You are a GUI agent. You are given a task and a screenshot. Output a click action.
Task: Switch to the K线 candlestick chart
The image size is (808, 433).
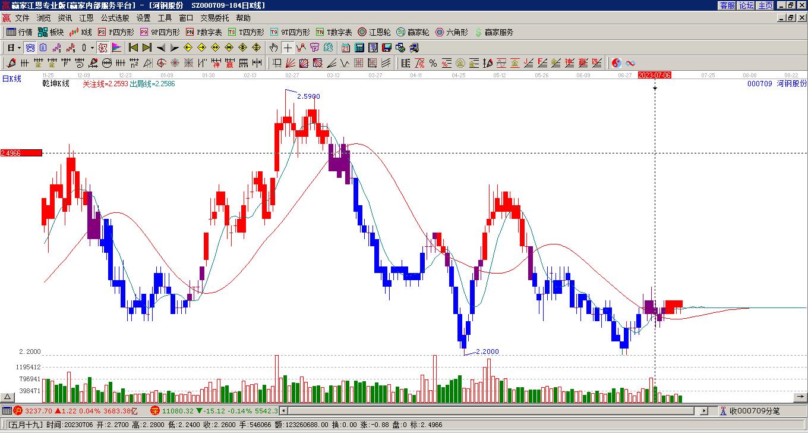[x=81, y=32]
